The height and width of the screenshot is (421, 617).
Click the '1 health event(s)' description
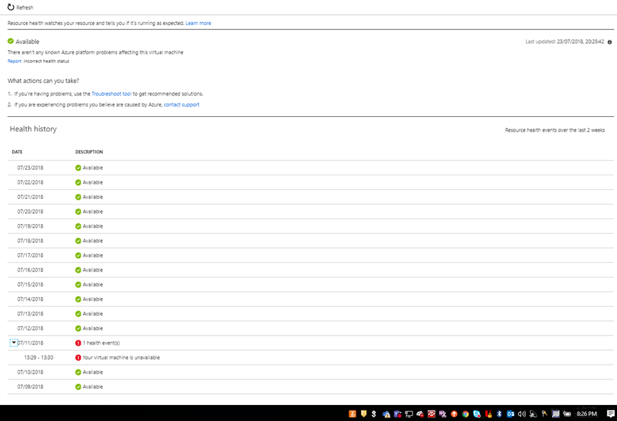(x=101, y=343)
